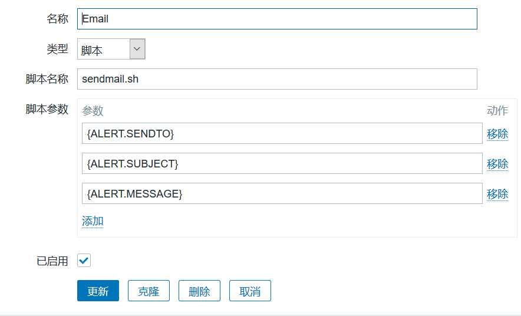This screenshot has width=521, height=316.
Task: Click the 名称 field containing Email
Action: point(276,19)
